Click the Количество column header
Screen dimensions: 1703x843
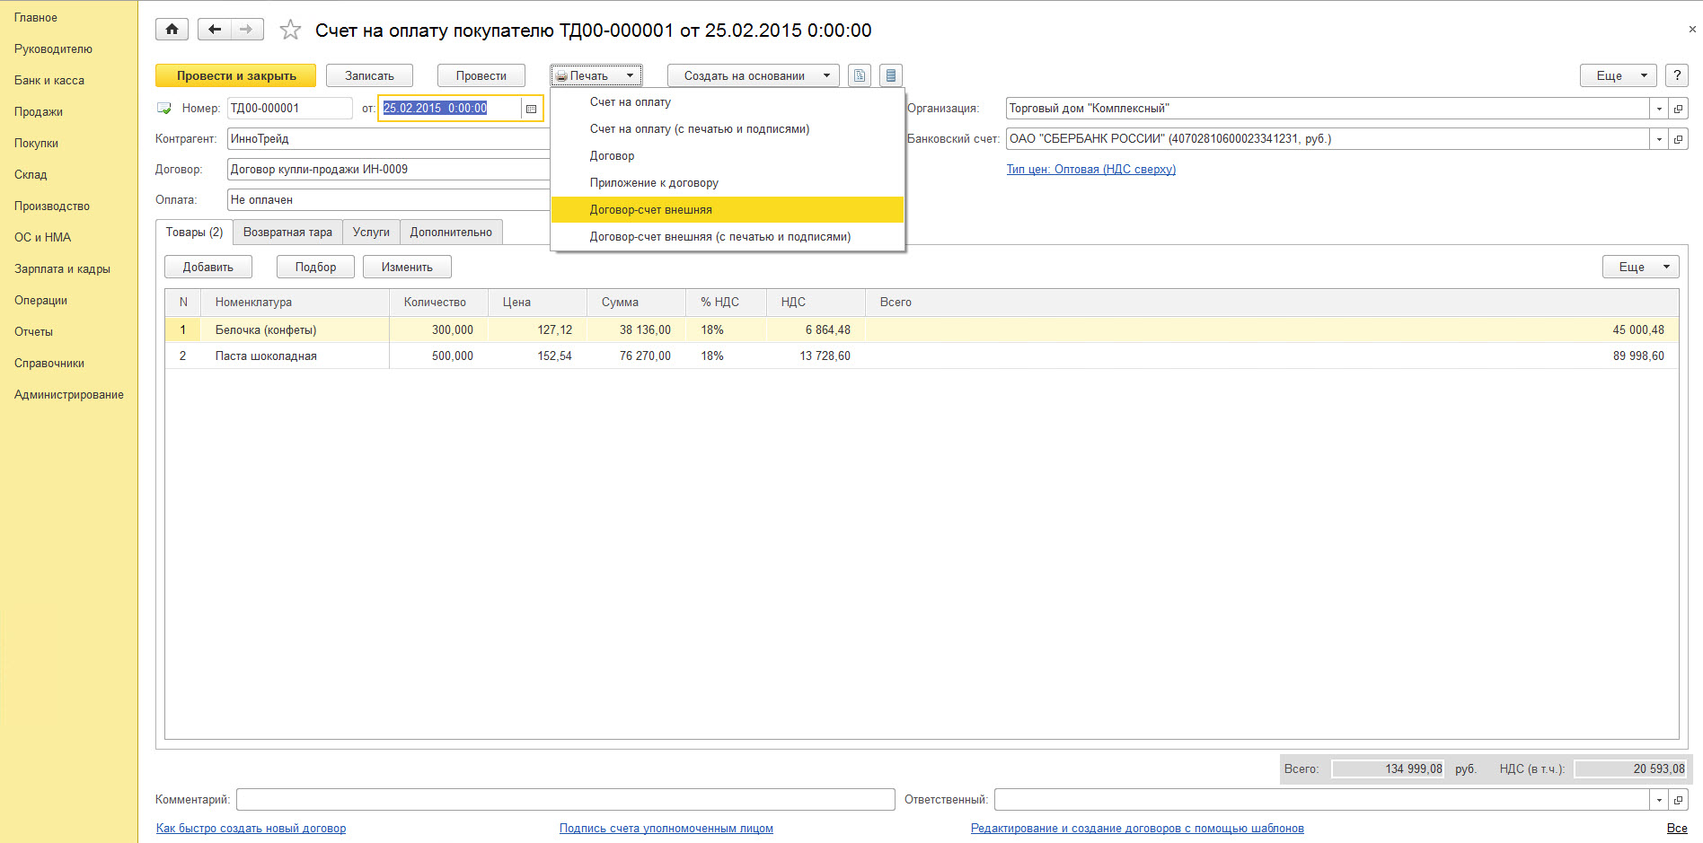coord(439,303)
